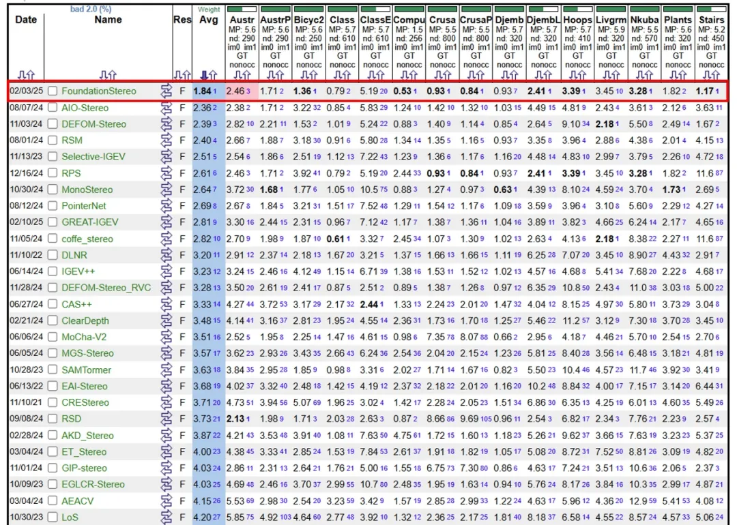Click the Compu column header
This screenshot has width=737, height=525.
[409, 20]
